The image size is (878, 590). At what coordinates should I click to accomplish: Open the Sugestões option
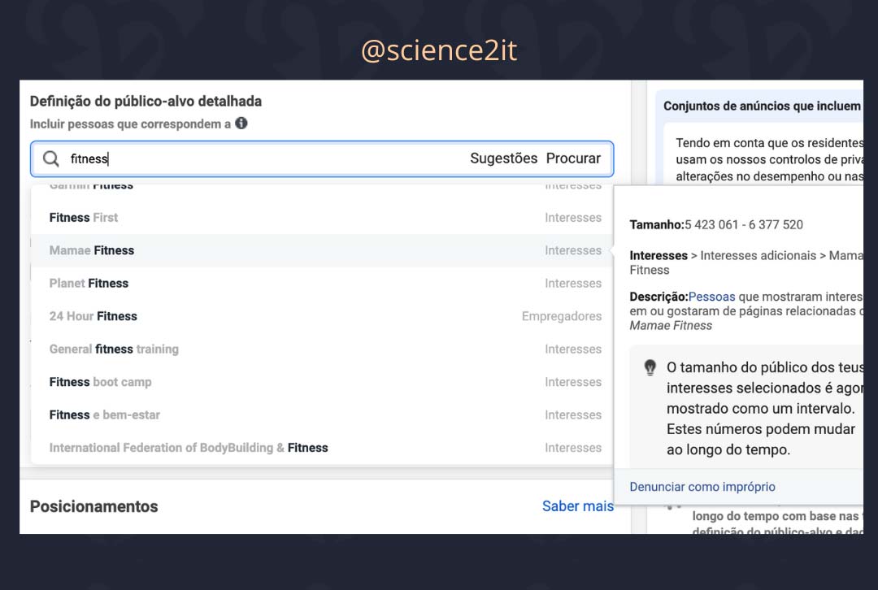[503, 158]
